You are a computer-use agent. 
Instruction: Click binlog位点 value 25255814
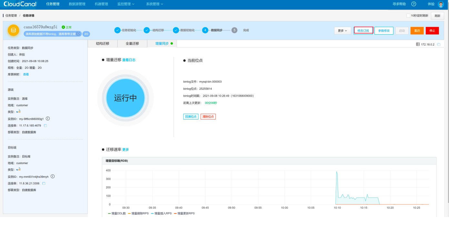pyautogui.click(x=206, y=89)
